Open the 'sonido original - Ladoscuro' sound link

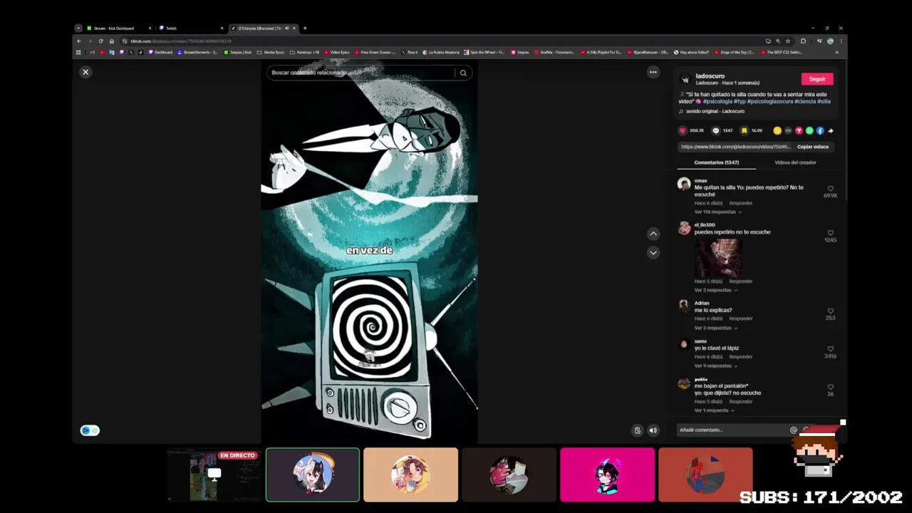point(715,111)
